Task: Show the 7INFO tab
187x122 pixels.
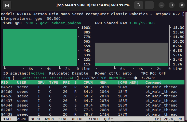Action: [94, 119]
